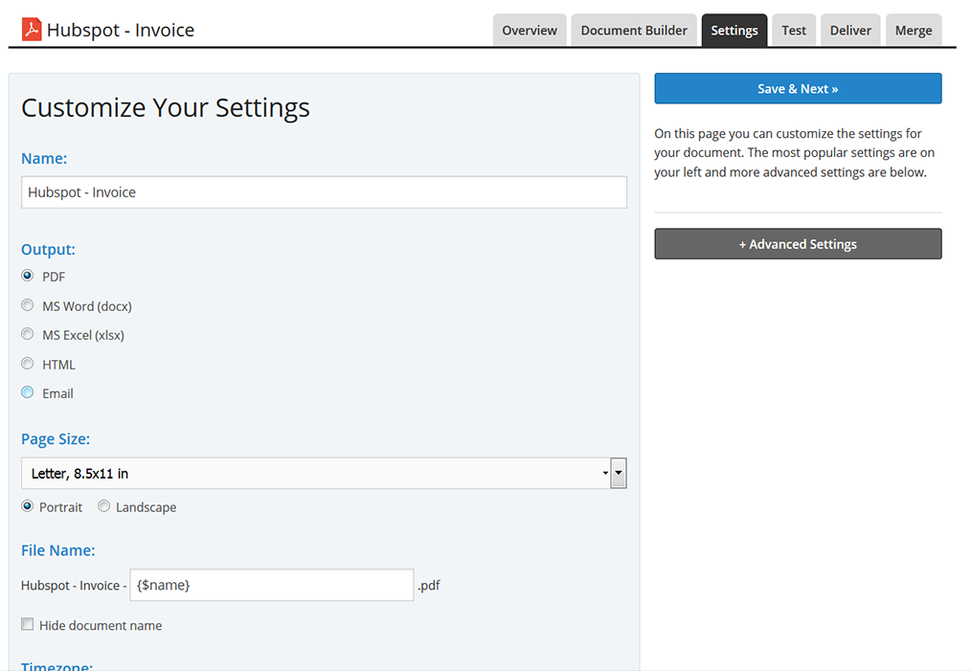Switch to the Test tab

pos(794,31)
